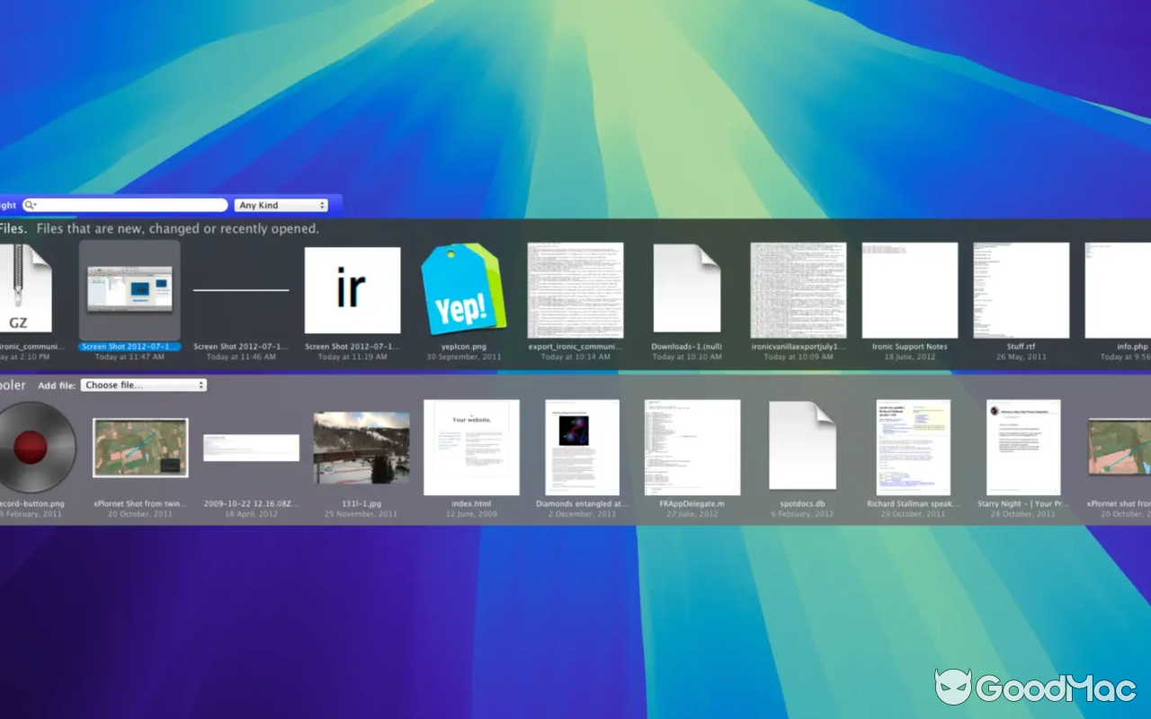The image size is (1151, 719).
Task: Open the 'Any Kind' file type dropdown
Action: pos(281,206)
